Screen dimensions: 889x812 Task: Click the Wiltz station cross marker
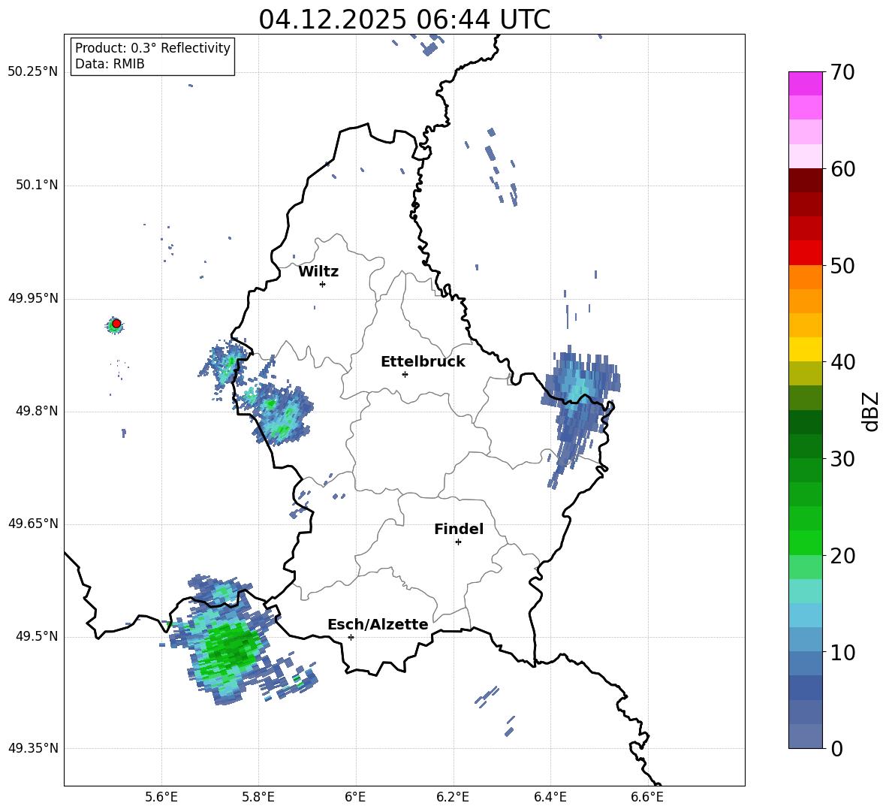(322, 284)
